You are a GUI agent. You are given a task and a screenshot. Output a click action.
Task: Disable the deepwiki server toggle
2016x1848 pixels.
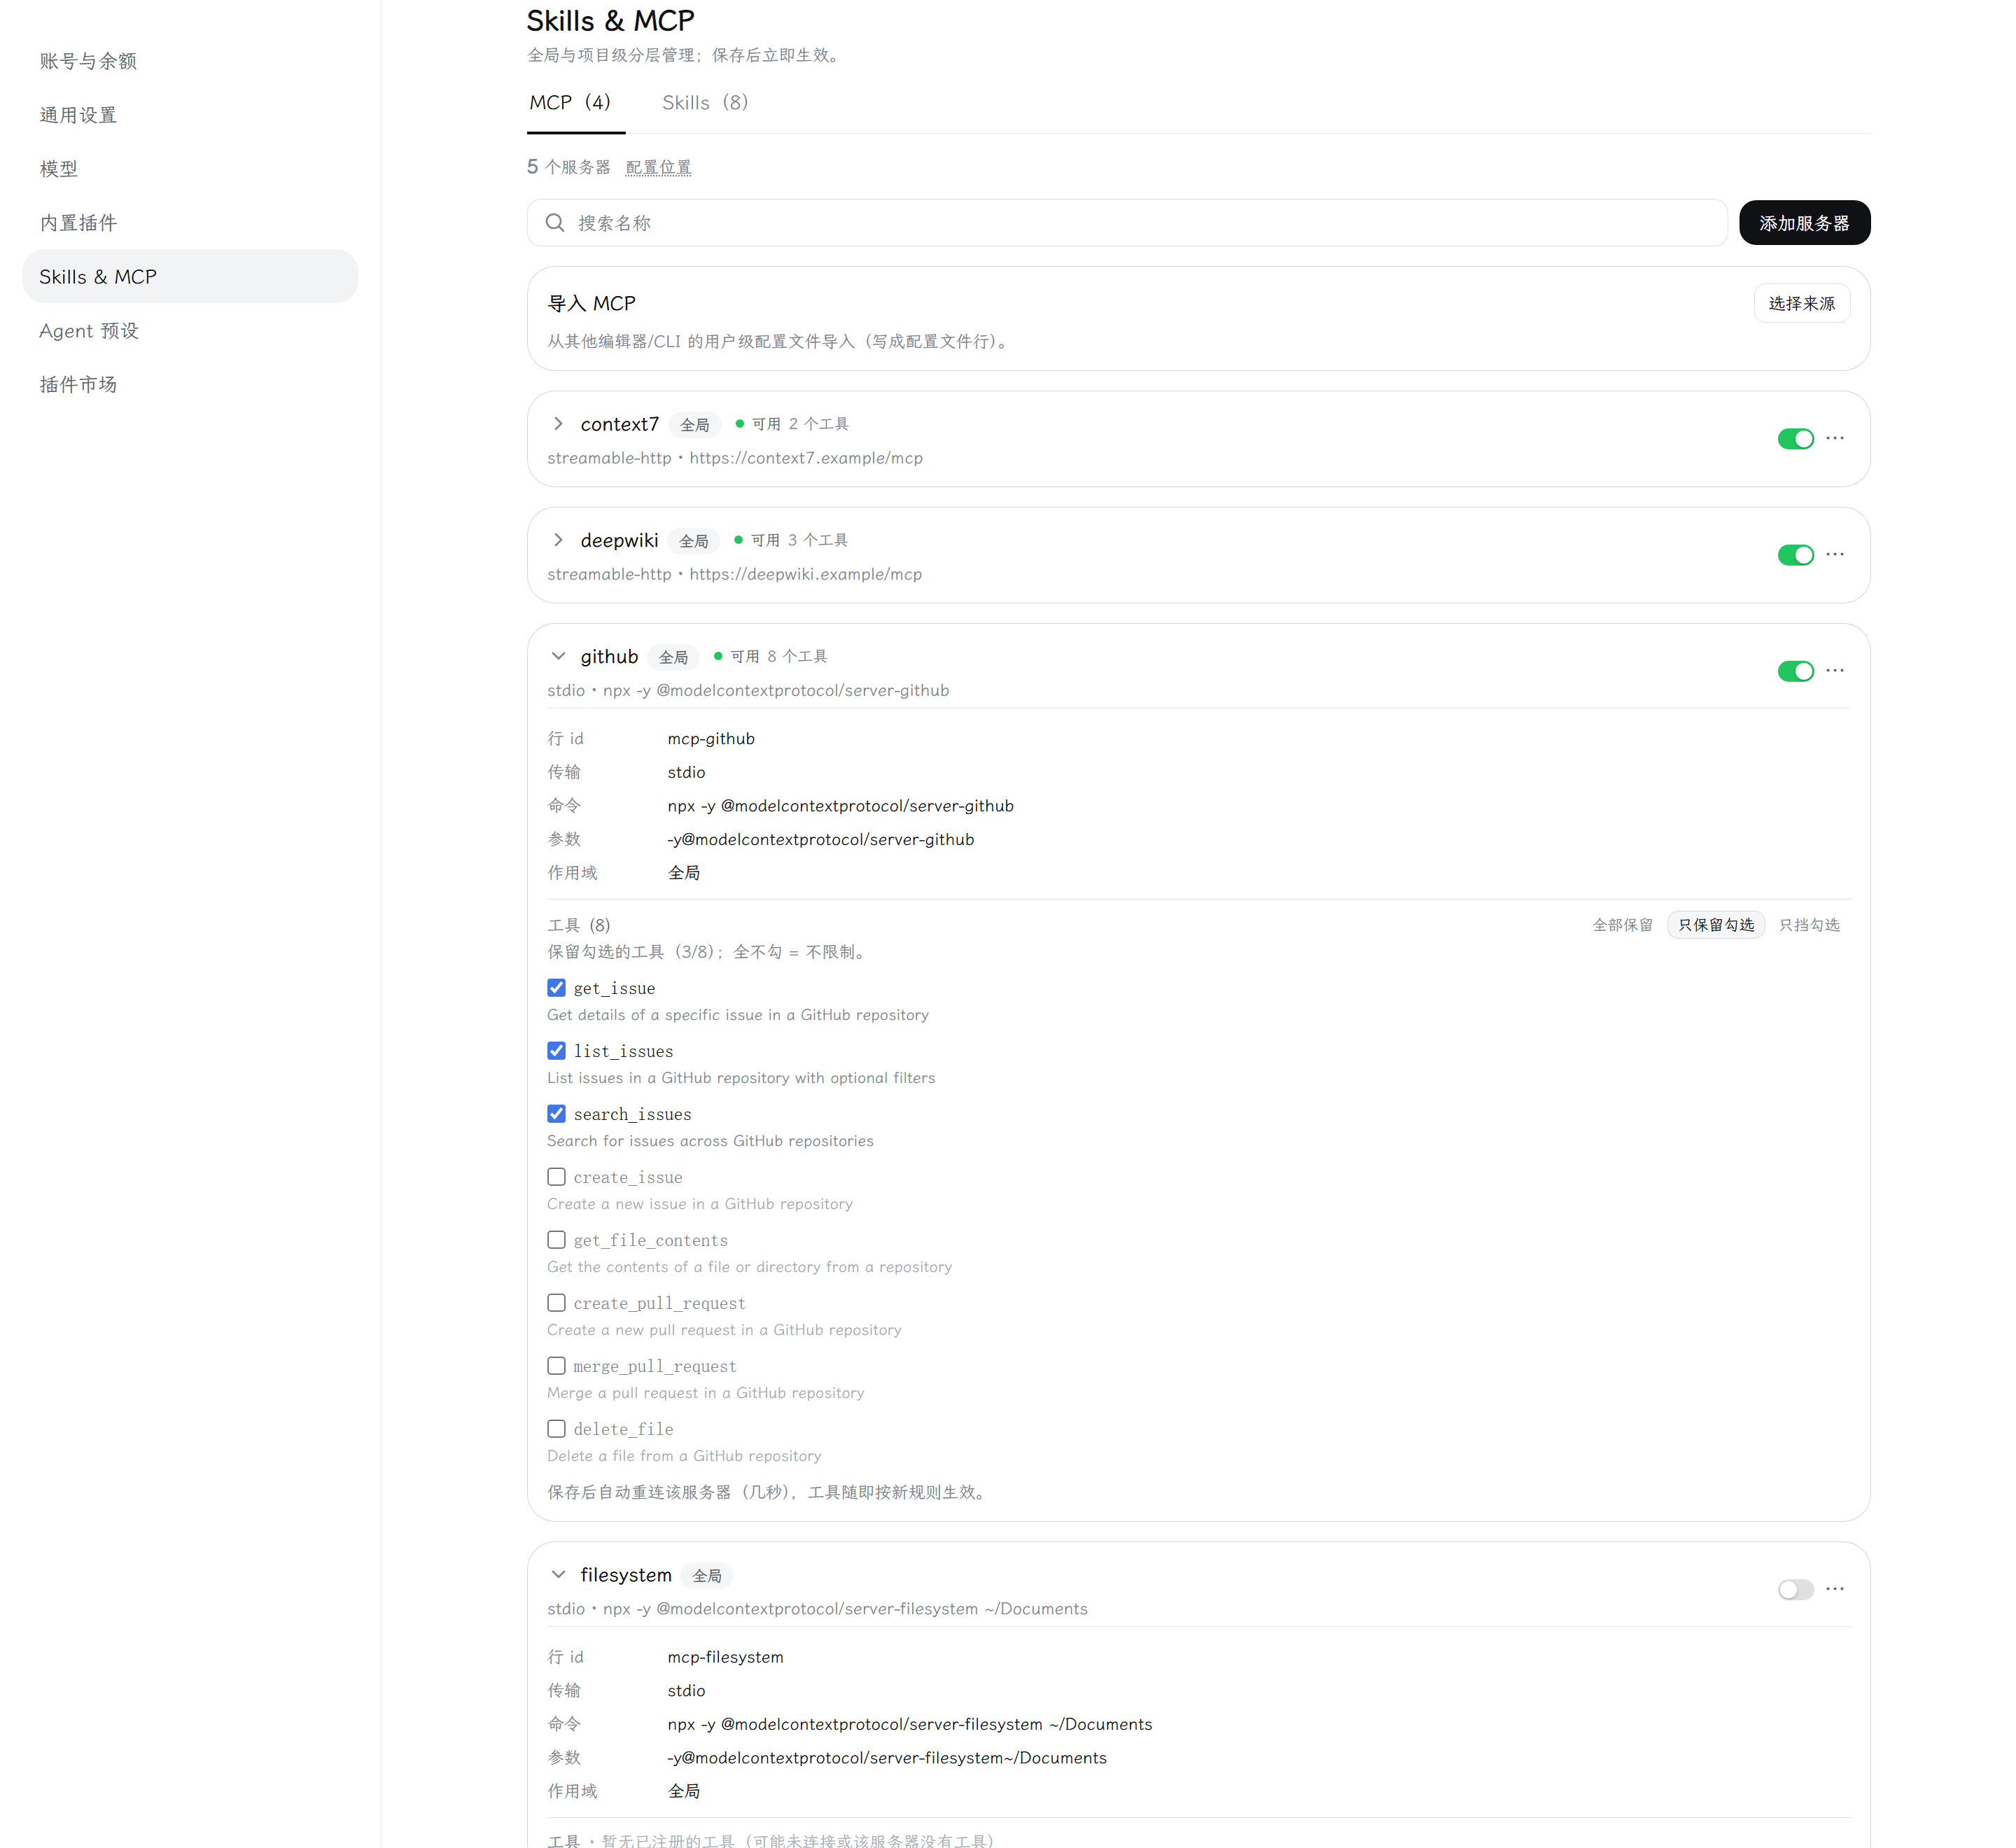(x=1795, y=555)
